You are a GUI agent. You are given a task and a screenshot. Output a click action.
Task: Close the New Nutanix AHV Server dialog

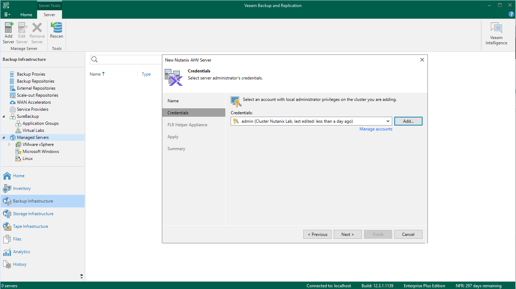point(422,60)
